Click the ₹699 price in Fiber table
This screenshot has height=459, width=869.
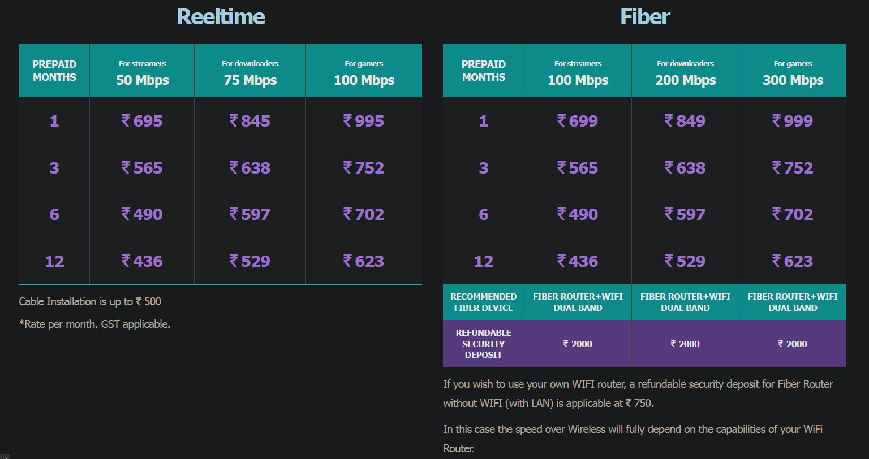click(578, 121)
